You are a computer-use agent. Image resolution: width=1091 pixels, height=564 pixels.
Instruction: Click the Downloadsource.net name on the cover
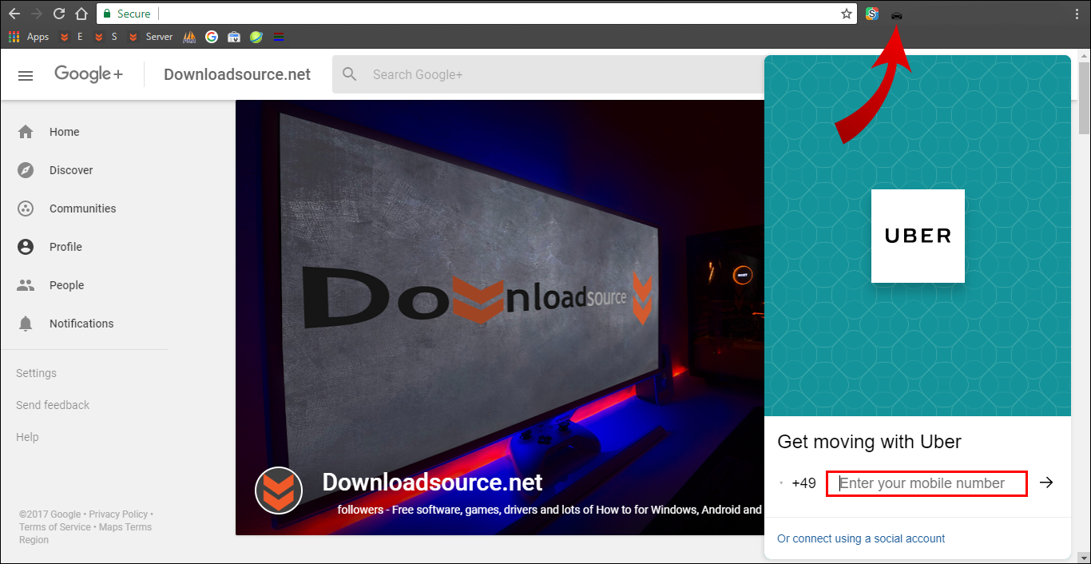(x=432, y=483)
